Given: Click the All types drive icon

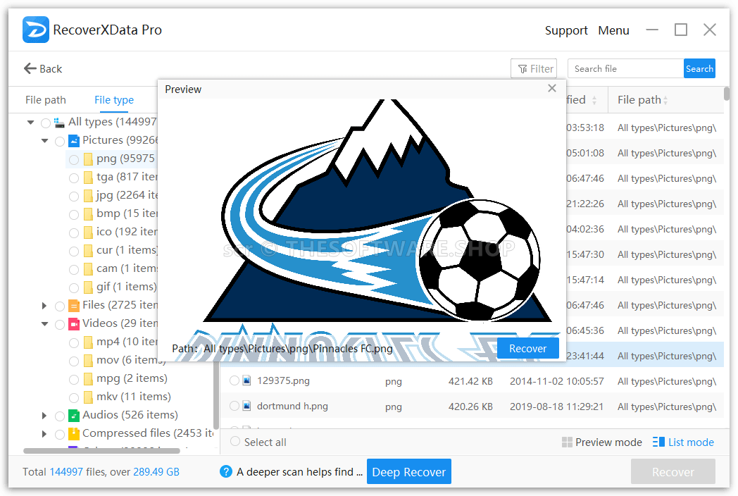Looking at the screenshot, I should pos(59,123).
